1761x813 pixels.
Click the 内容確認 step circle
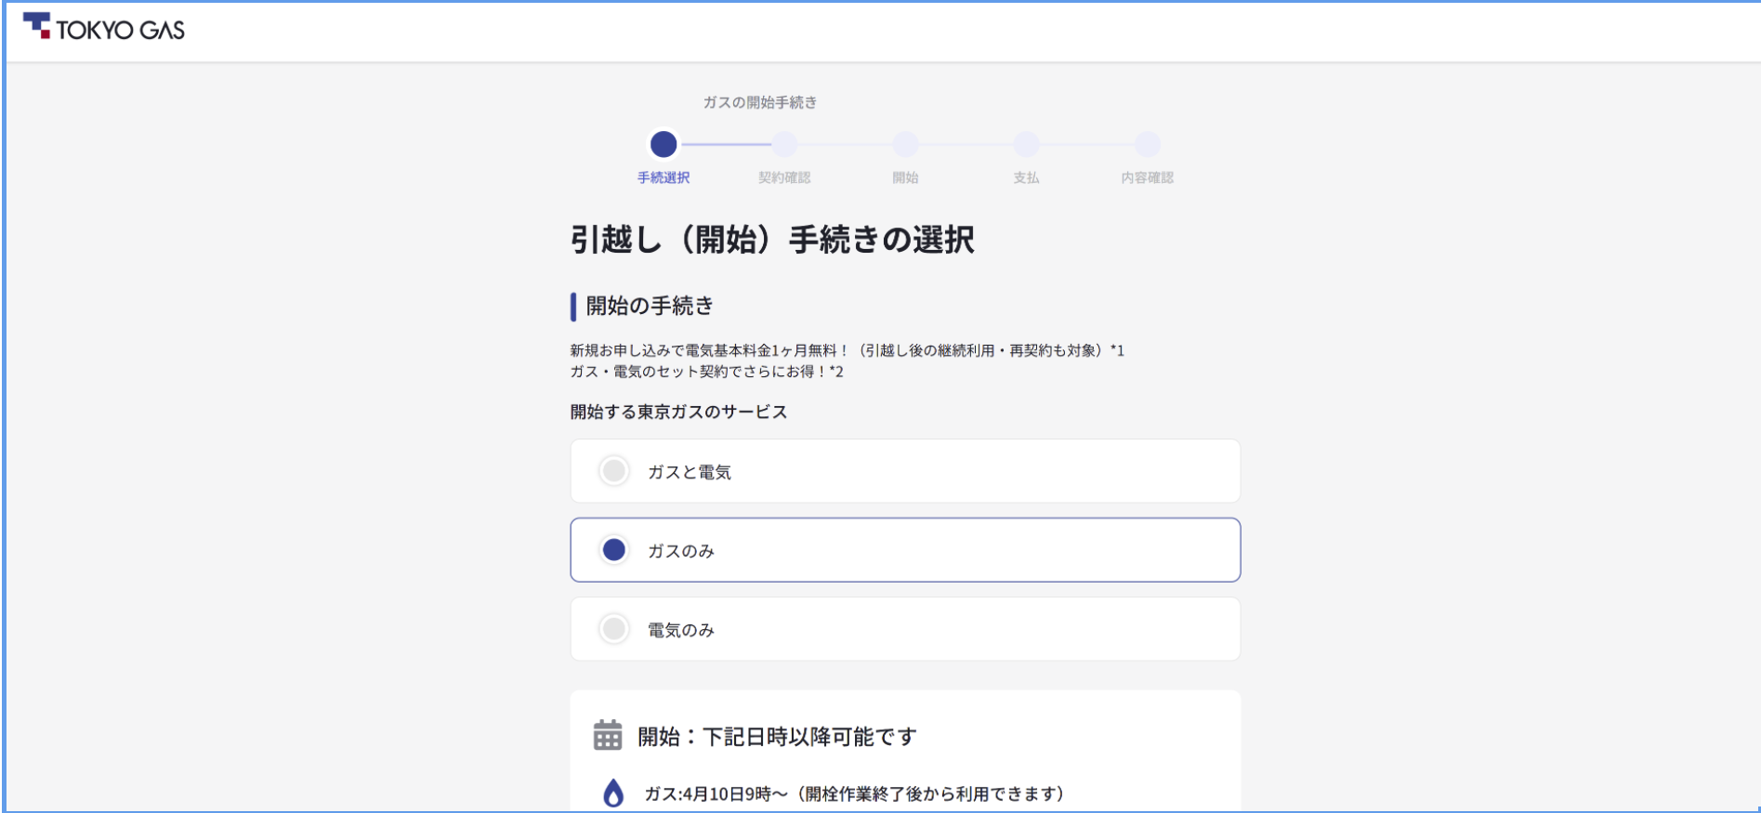click(x=1148, y=144)
